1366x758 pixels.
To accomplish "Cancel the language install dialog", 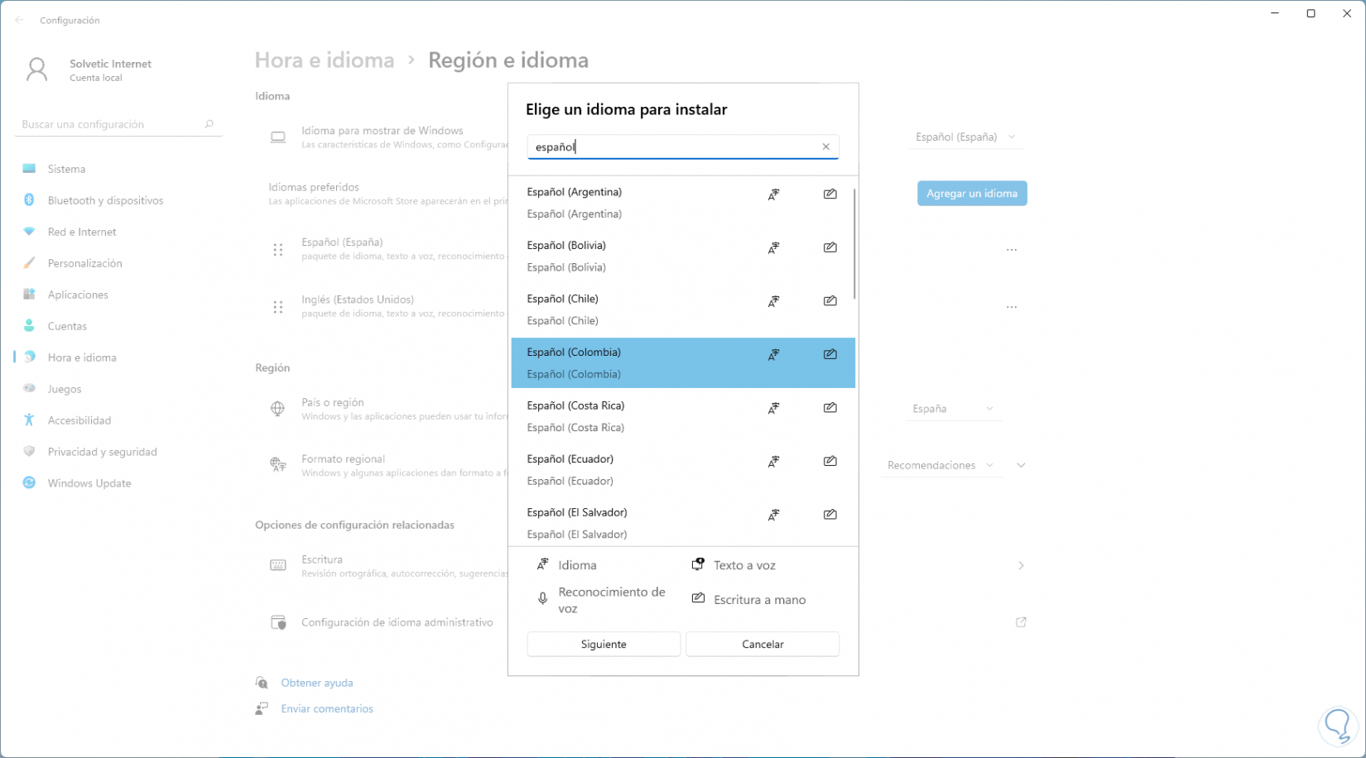I will (762, 645).
